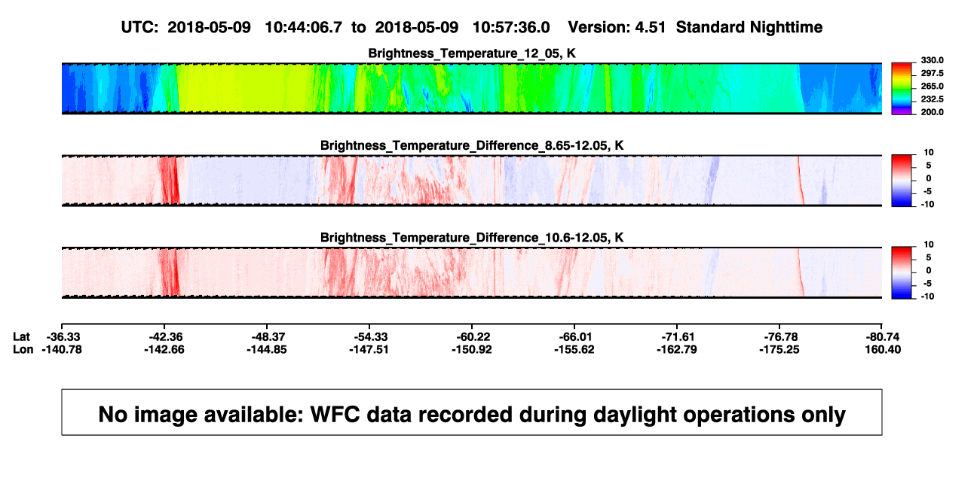This screenshot has width=980, height=502.
Task: Click the "Brightness_Temperature_12_05, K" title
Action: (472, 53)
